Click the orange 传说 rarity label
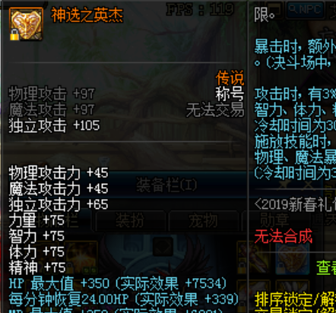The width and height of the screenshot is (336, 313). pyautogui.click(x=230, y=77)
